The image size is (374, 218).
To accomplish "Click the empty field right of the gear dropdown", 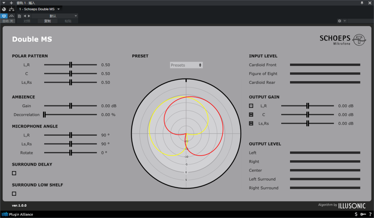I will 360,21.
